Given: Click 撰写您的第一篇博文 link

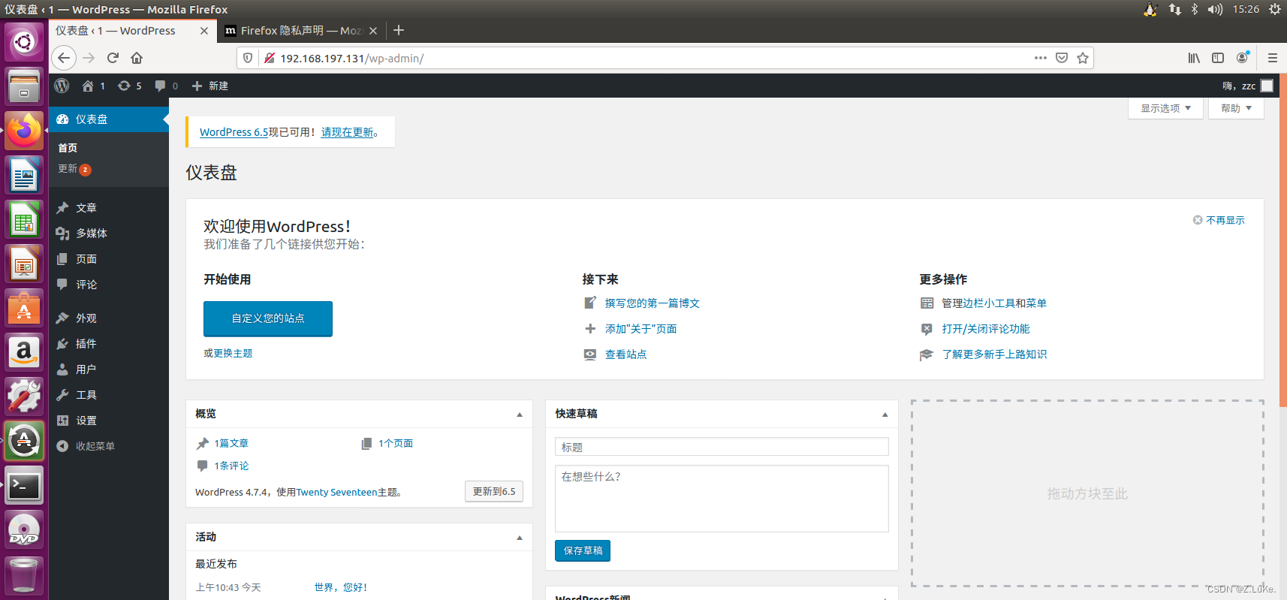Looking at the screenshot, I should (652, 303).
